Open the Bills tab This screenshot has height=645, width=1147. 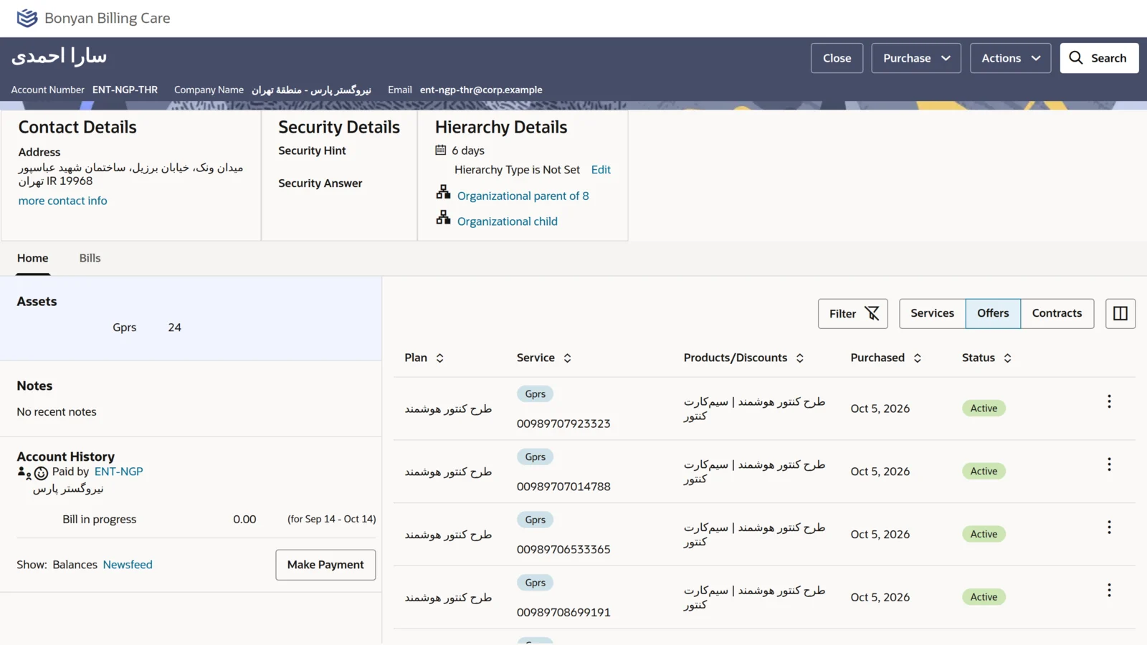pos(90,258)
